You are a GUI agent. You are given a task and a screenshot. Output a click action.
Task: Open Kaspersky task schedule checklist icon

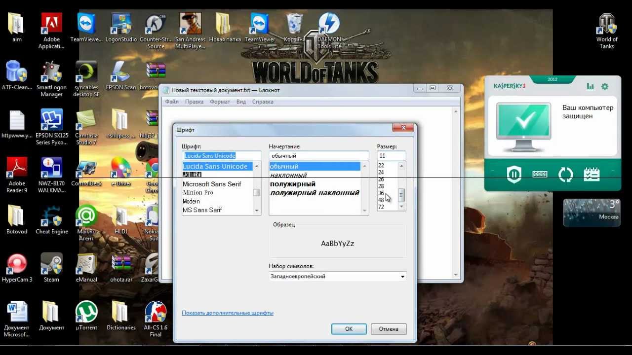click(x=591, y=175)
